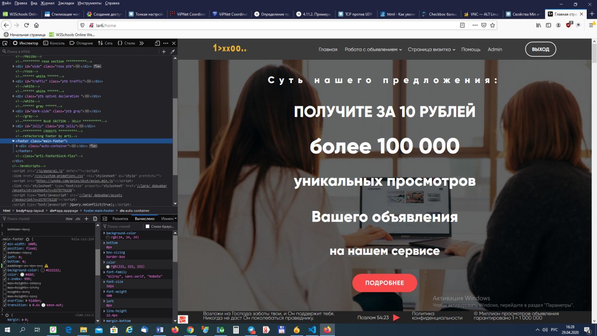Uncheck position: fixed declaration
This screenshot has height=336, width=597.
coord(5,248)
